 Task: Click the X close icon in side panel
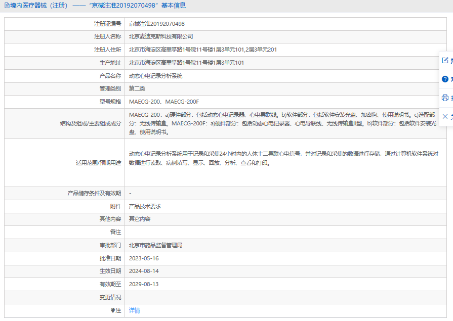tap(445, 116)
